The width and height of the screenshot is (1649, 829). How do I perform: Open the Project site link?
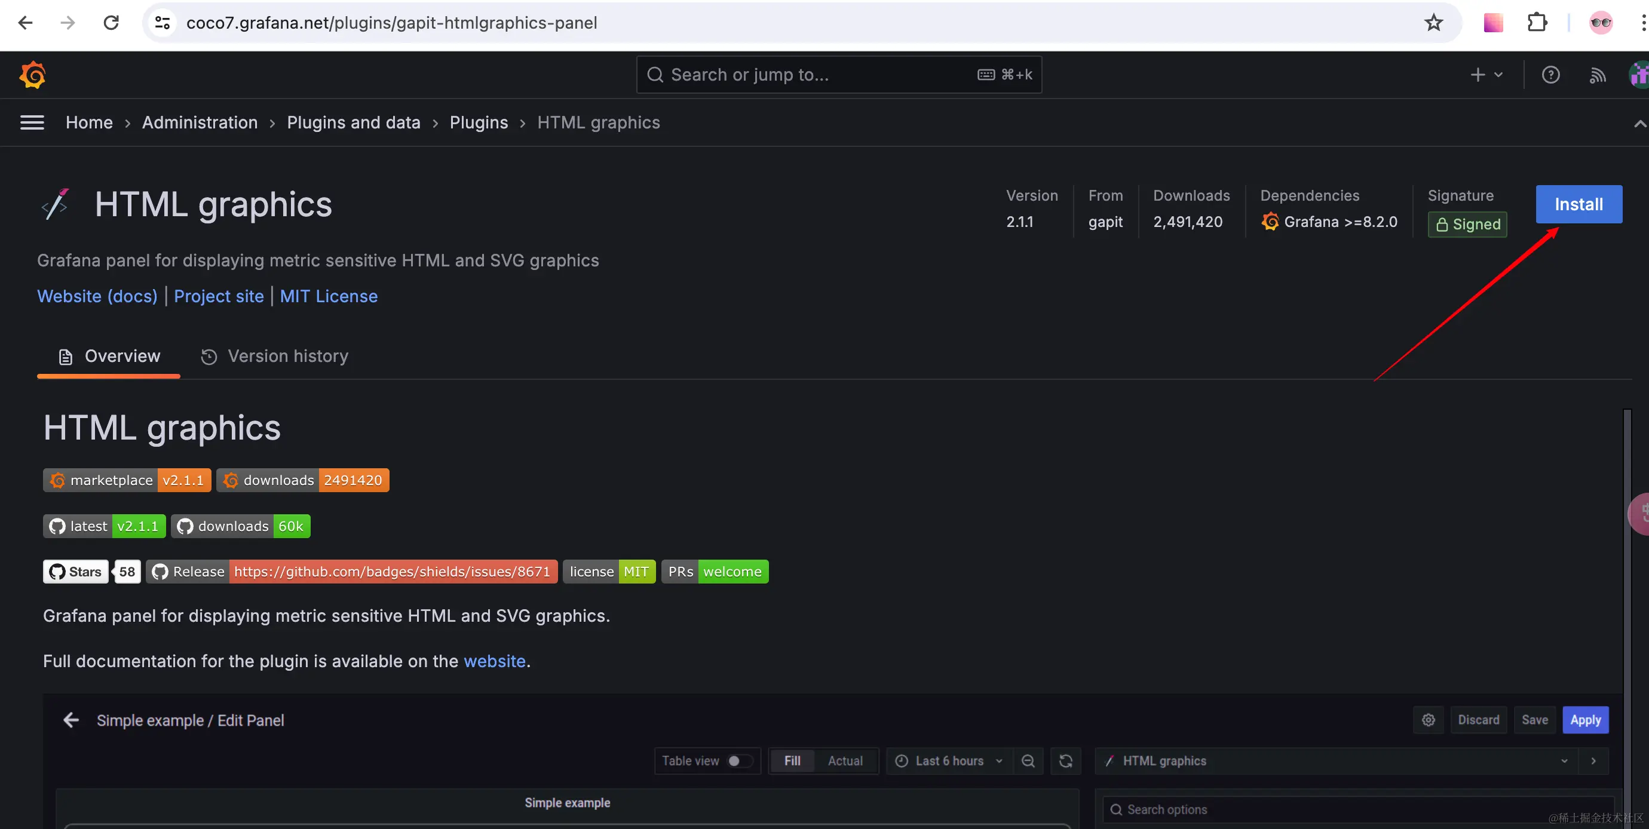tap(219, 296)
